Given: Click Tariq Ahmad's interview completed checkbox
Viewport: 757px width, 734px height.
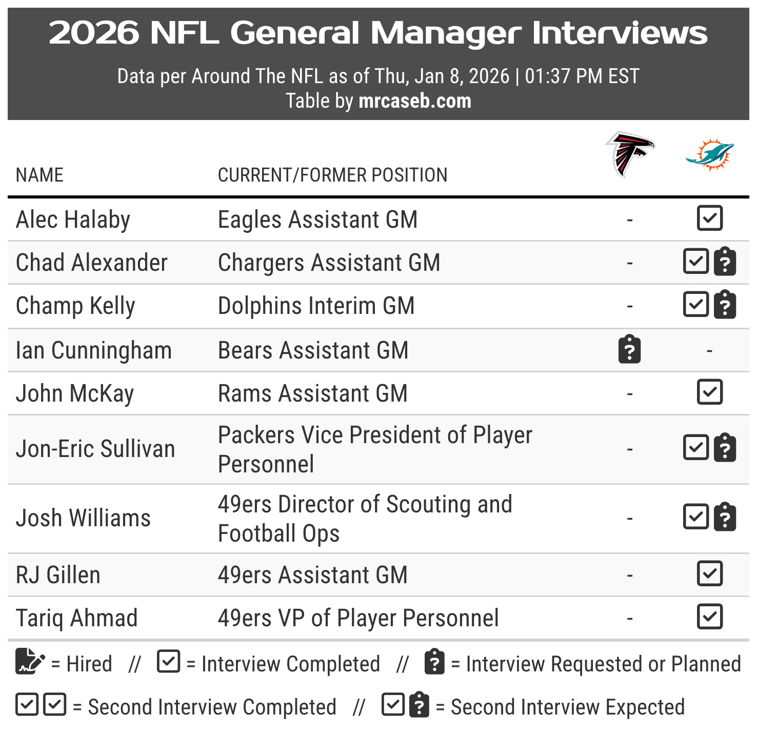Looking at the screenshot, I should point(710,617).
